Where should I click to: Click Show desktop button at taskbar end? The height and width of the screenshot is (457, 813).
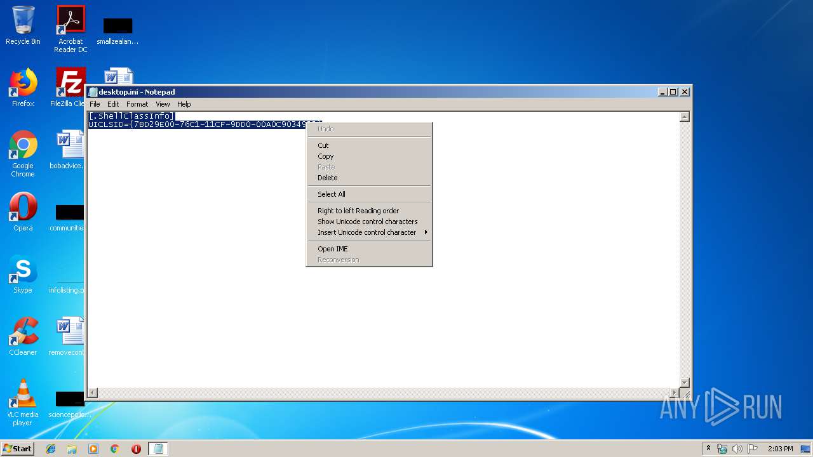pos(807,449)
